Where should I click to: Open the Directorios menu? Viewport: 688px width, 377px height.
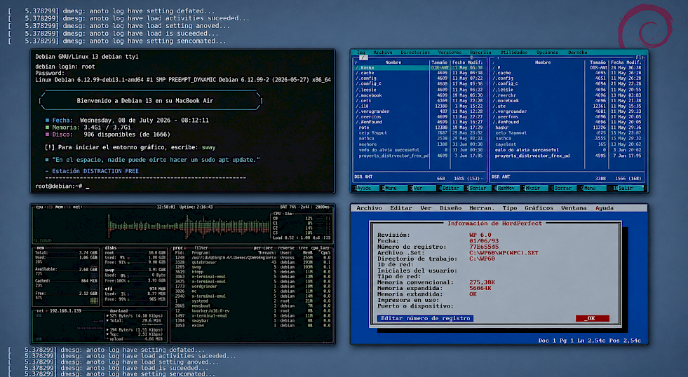(415, 52)
